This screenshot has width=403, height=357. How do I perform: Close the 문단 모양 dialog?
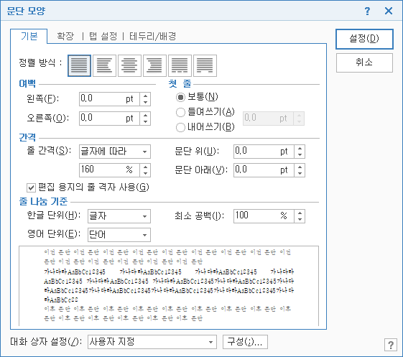point(389,11)
